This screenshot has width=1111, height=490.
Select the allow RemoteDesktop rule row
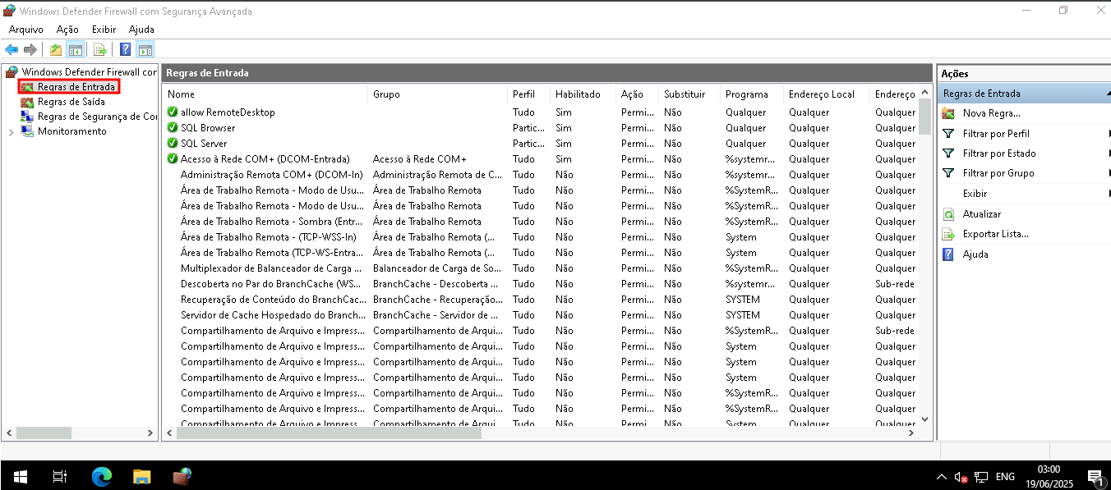pos(541,112)
